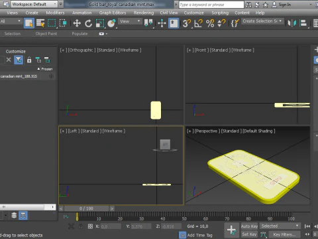Open the Key Filters dialog
Image resolution: width=318 pixels, height=239 pixels.
click(284, 234)
